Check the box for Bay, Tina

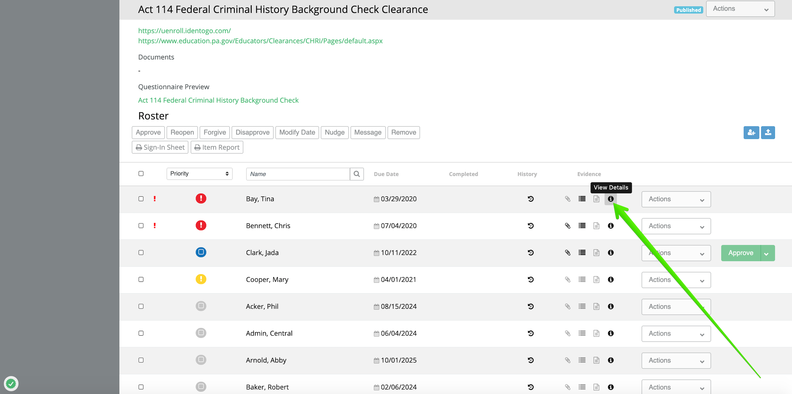(141, 199)
